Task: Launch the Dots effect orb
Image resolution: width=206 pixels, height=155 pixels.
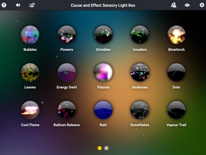Action: [177, 72]
